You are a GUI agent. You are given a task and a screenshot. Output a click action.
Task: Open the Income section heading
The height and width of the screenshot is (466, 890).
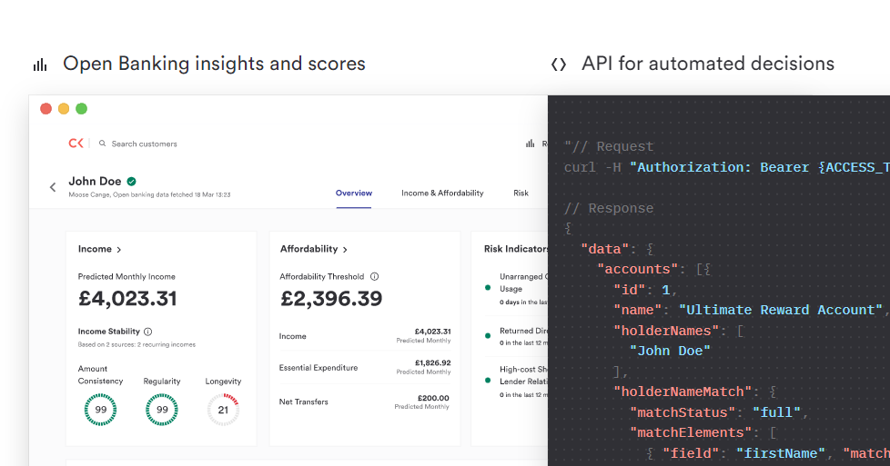tap(95, 249)
